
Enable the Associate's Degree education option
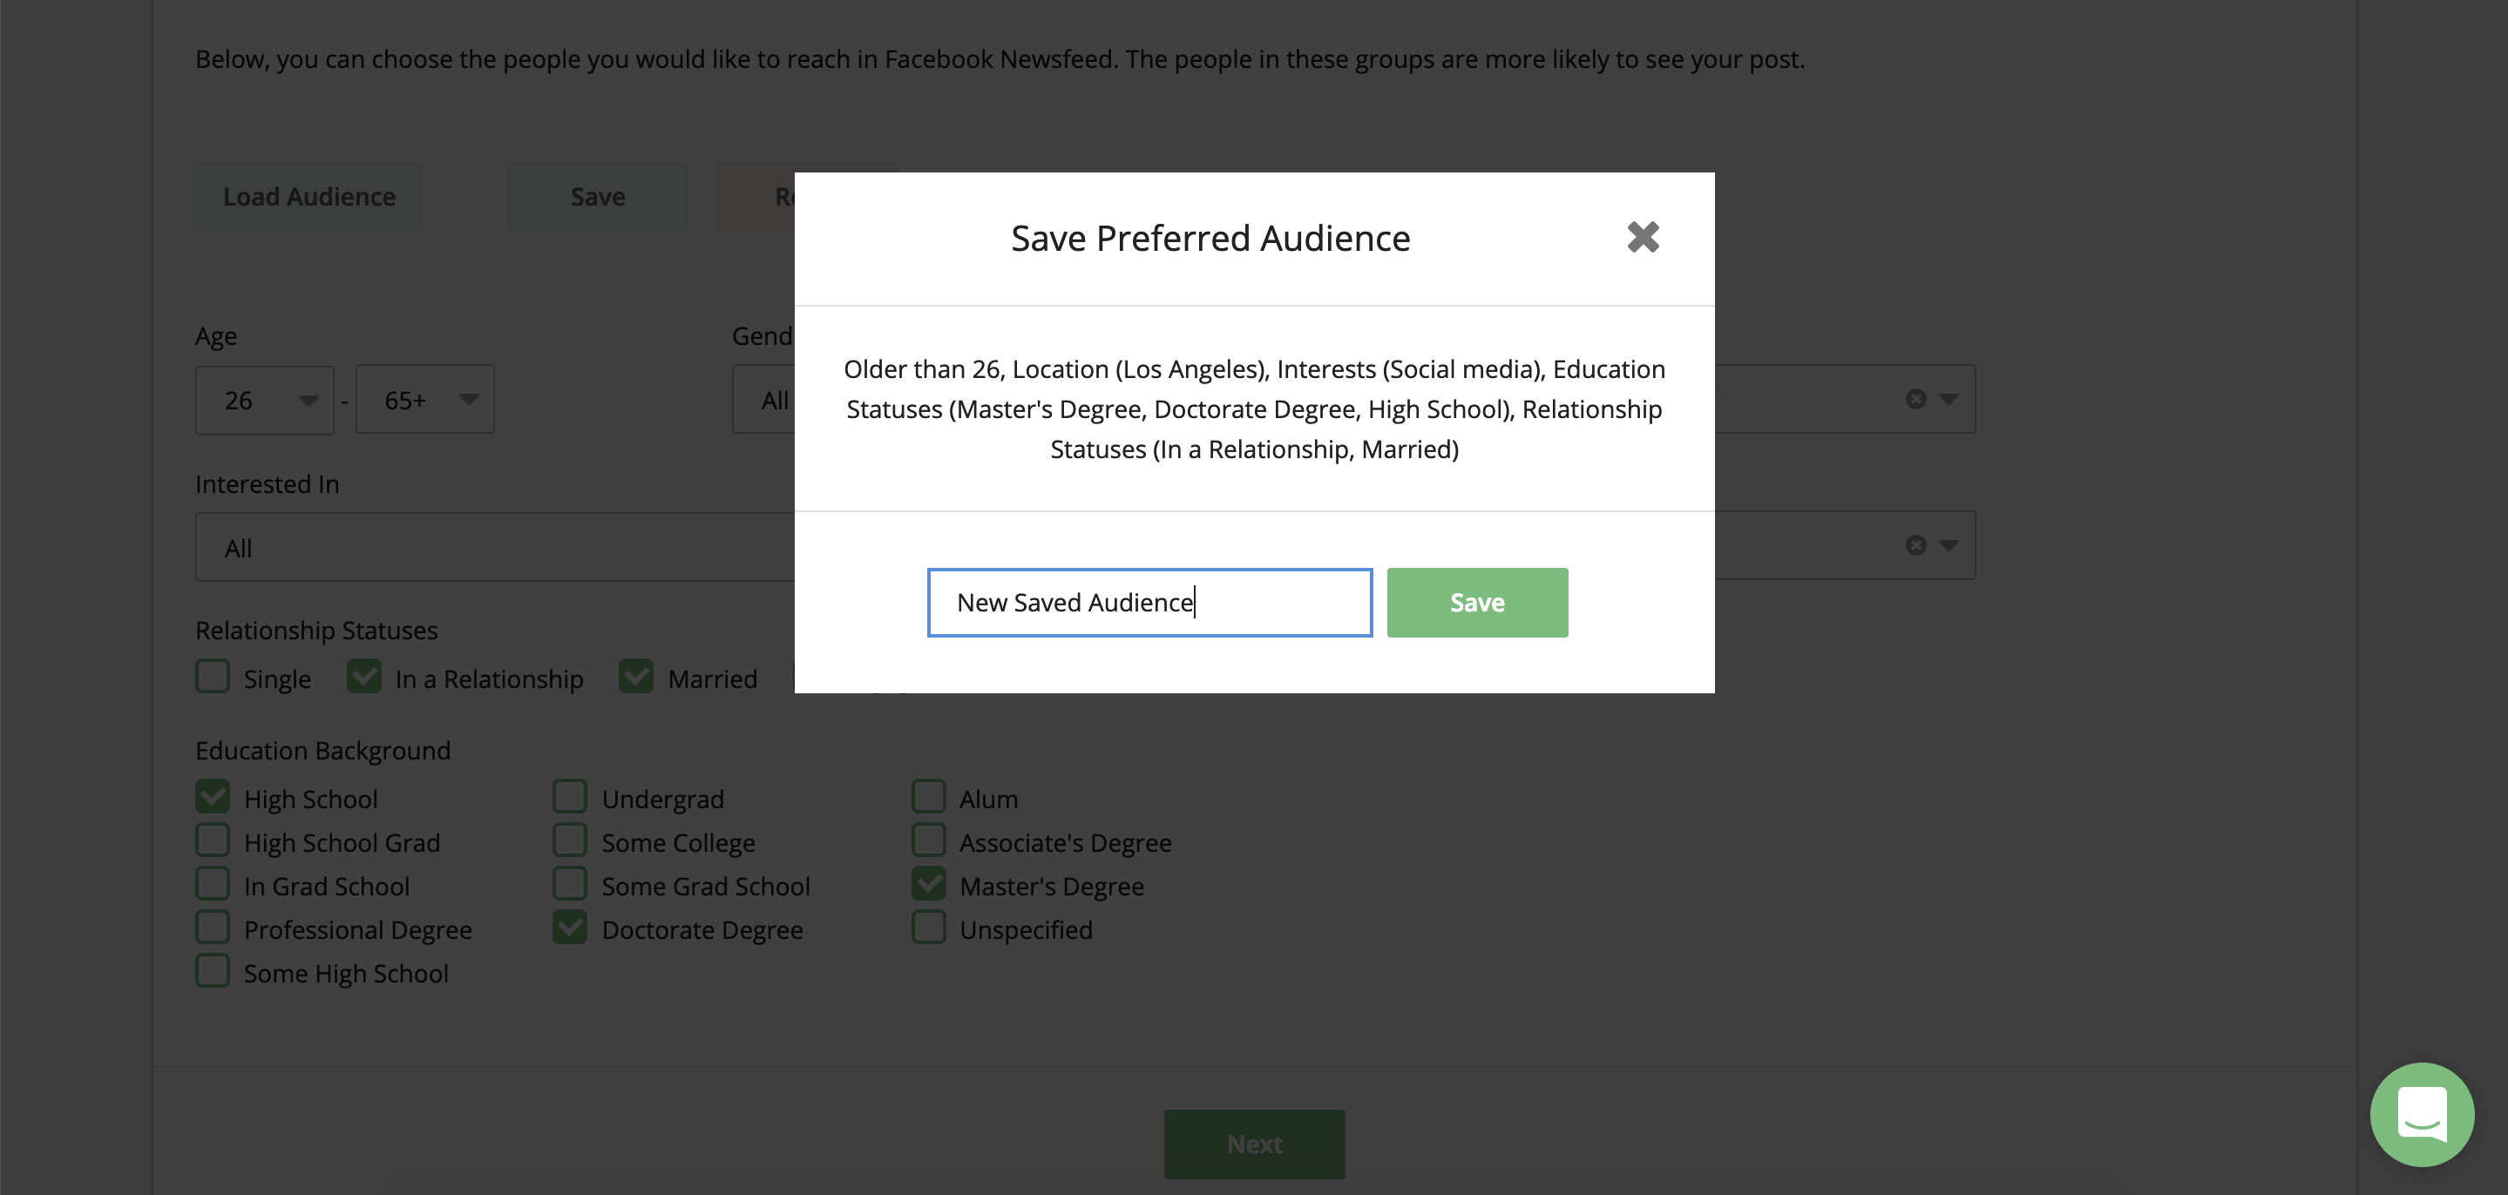tap(928, 840)
